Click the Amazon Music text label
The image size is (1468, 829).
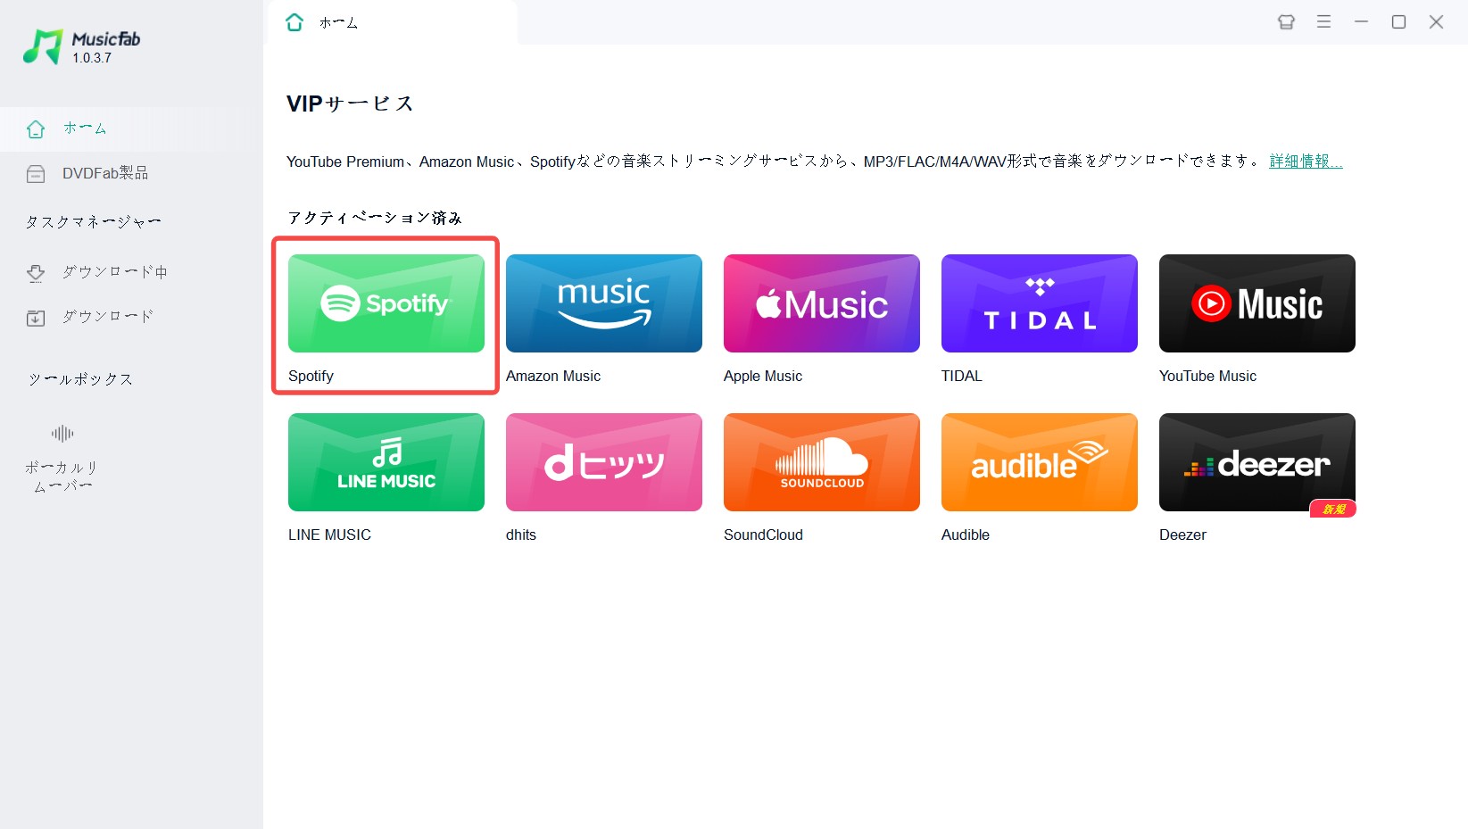click(553, 376)
